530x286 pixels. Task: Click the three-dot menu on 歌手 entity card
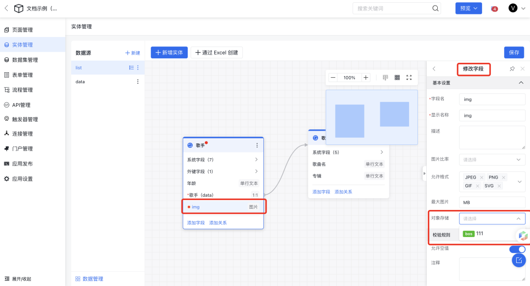click(257, 145)
